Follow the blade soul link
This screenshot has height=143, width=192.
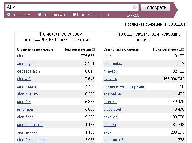point(112,110)
